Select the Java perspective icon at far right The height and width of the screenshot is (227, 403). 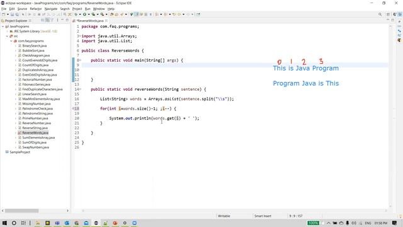click(400, 15)
